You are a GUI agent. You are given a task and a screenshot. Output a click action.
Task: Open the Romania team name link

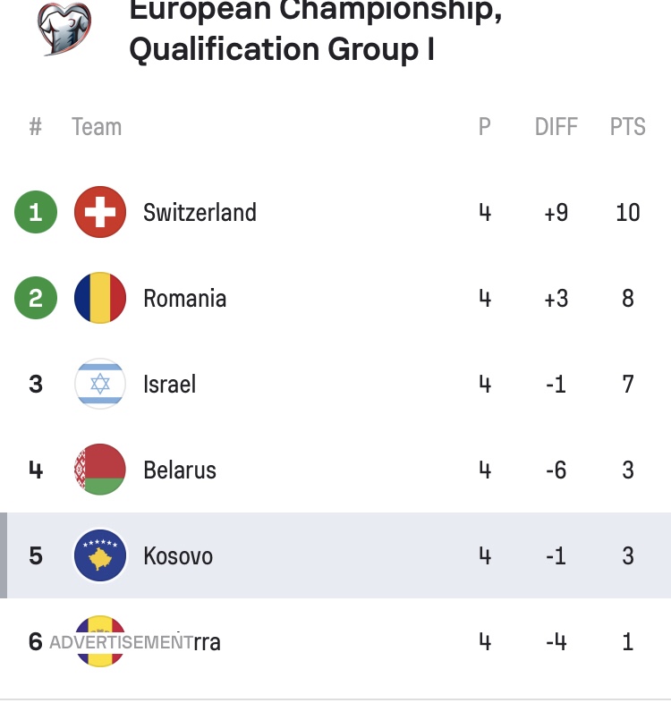click(x=184, y=299)
